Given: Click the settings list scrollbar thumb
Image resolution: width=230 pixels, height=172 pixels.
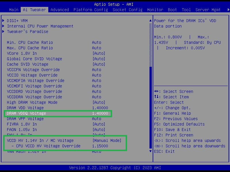Looking at the screenshot, I should (x=150, y=107).
